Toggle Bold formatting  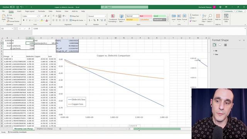point(24,20)
